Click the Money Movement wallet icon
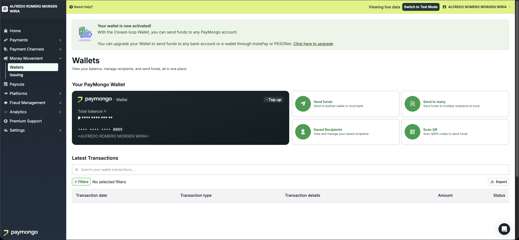The height and width of the screenshot is (240, 519). 6,58
